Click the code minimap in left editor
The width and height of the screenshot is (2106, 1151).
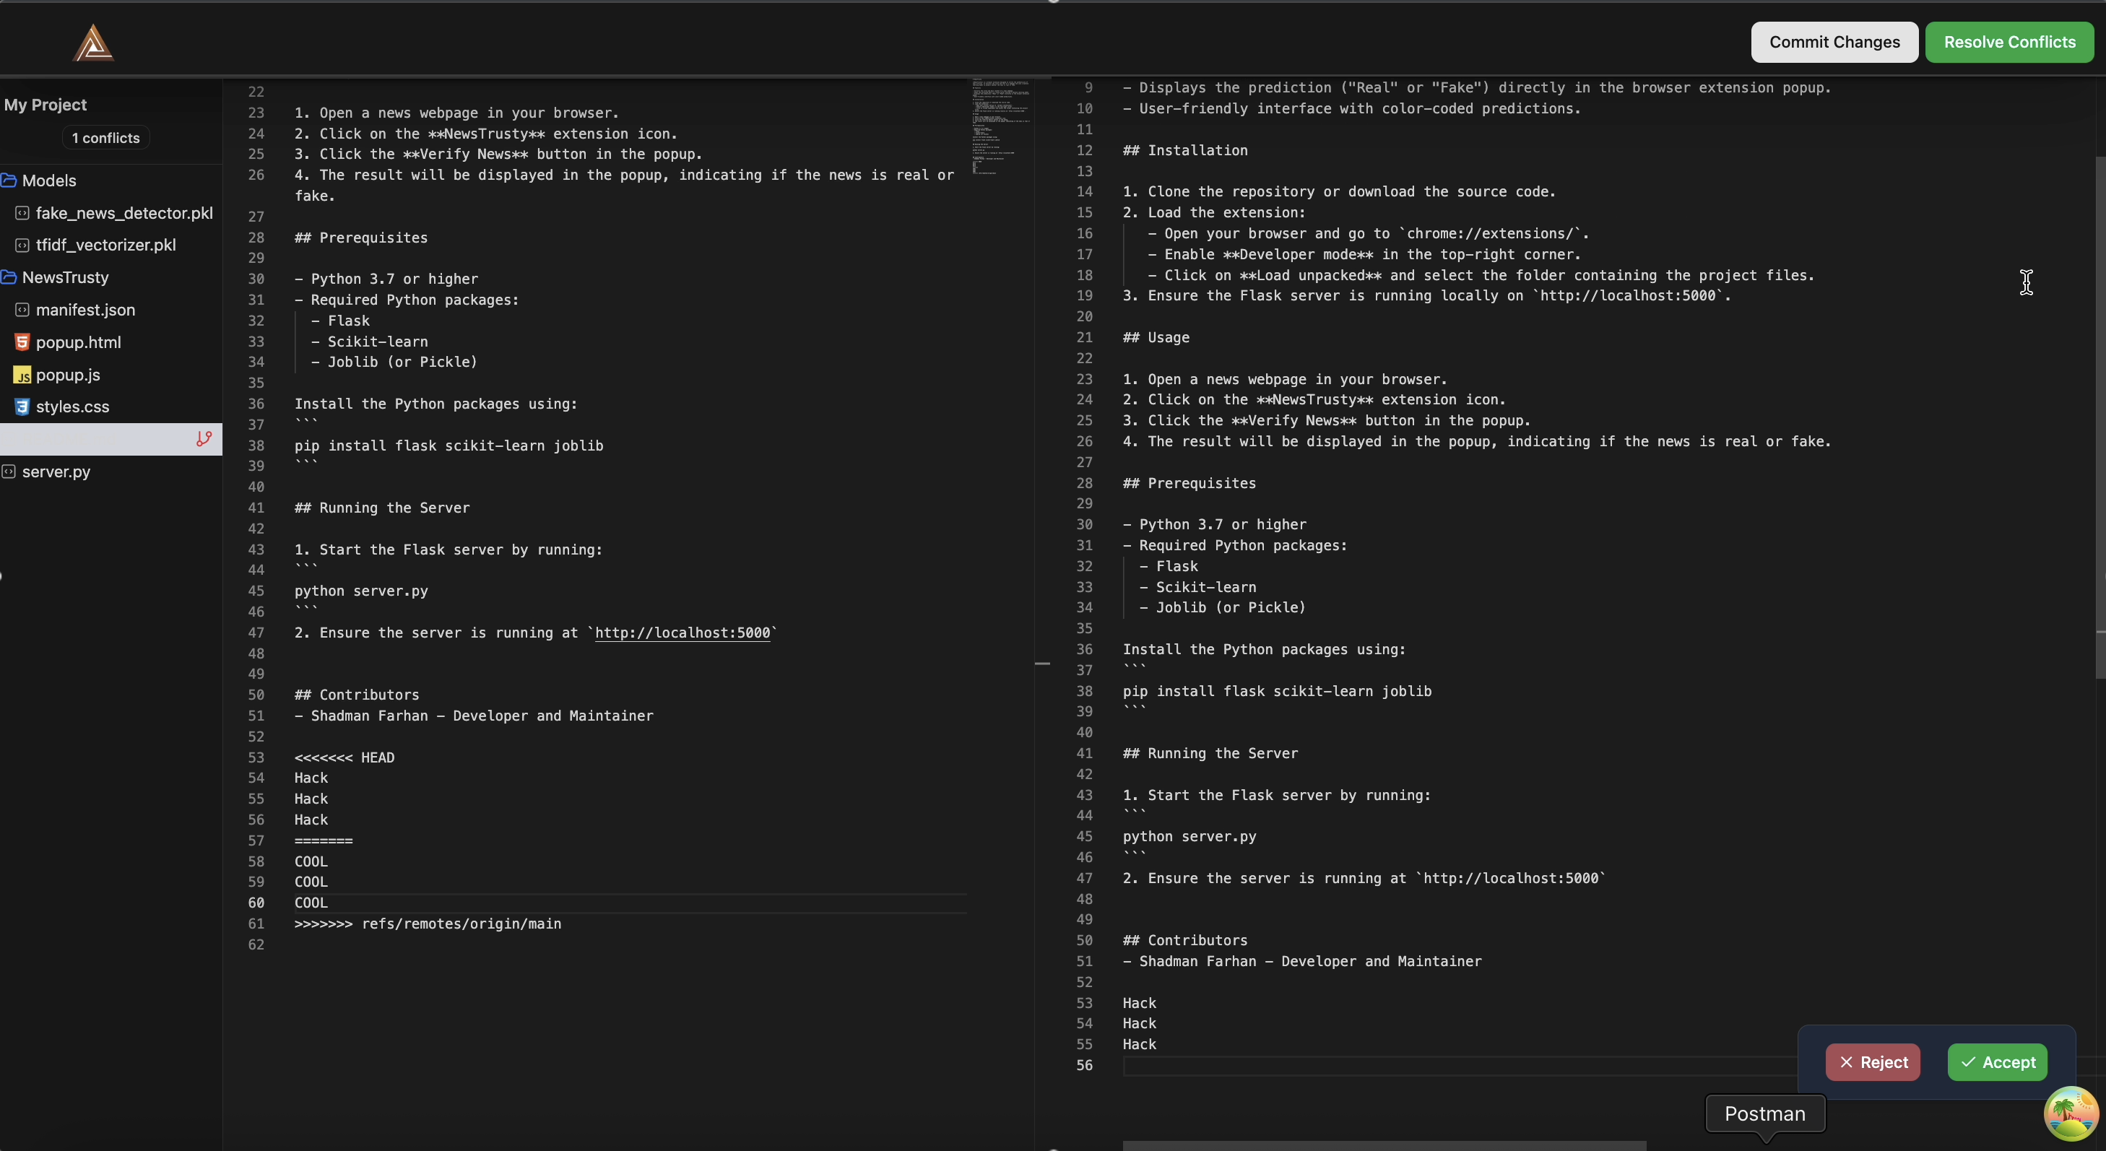[1000, 126]
